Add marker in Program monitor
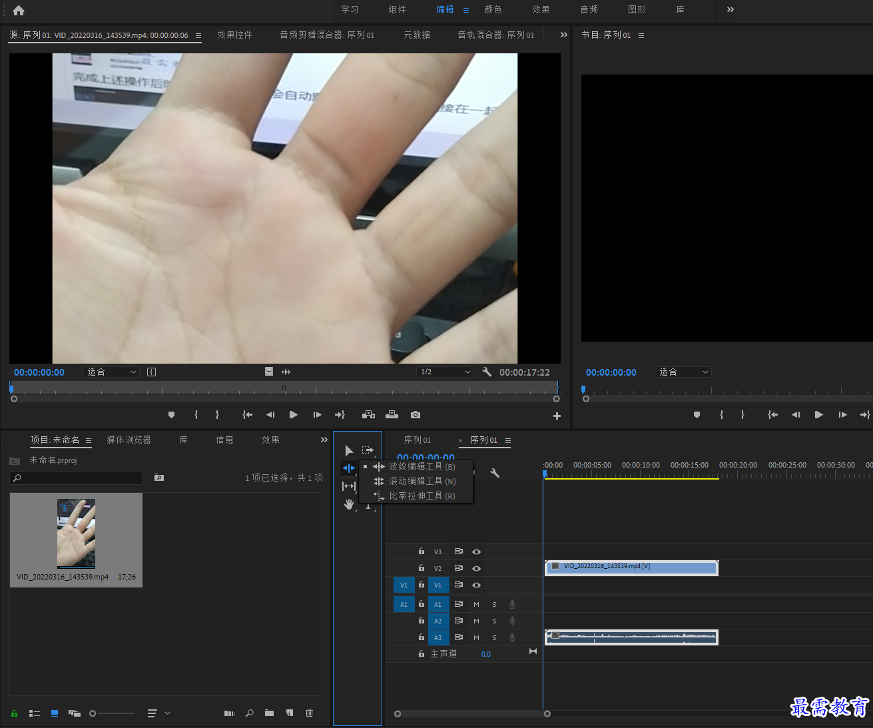This screenshot has width=873, height=728. click(697, 415)
